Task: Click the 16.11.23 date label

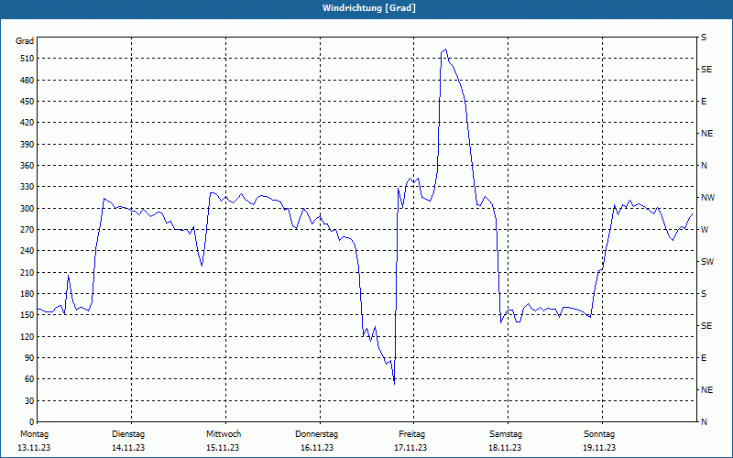Action: pyautogui.click(x=317, y=448)
